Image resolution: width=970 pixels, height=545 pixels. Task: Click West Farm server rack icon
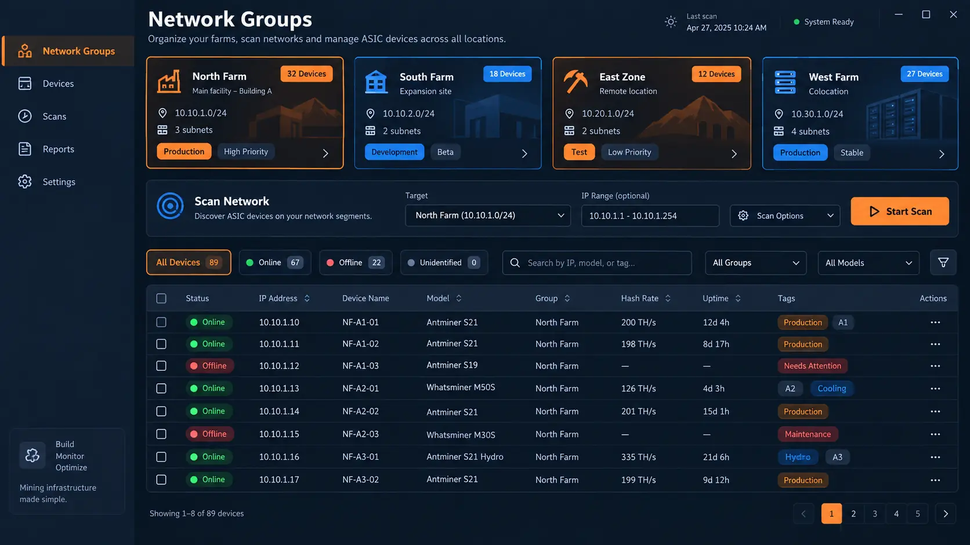(x=785, y=82)
